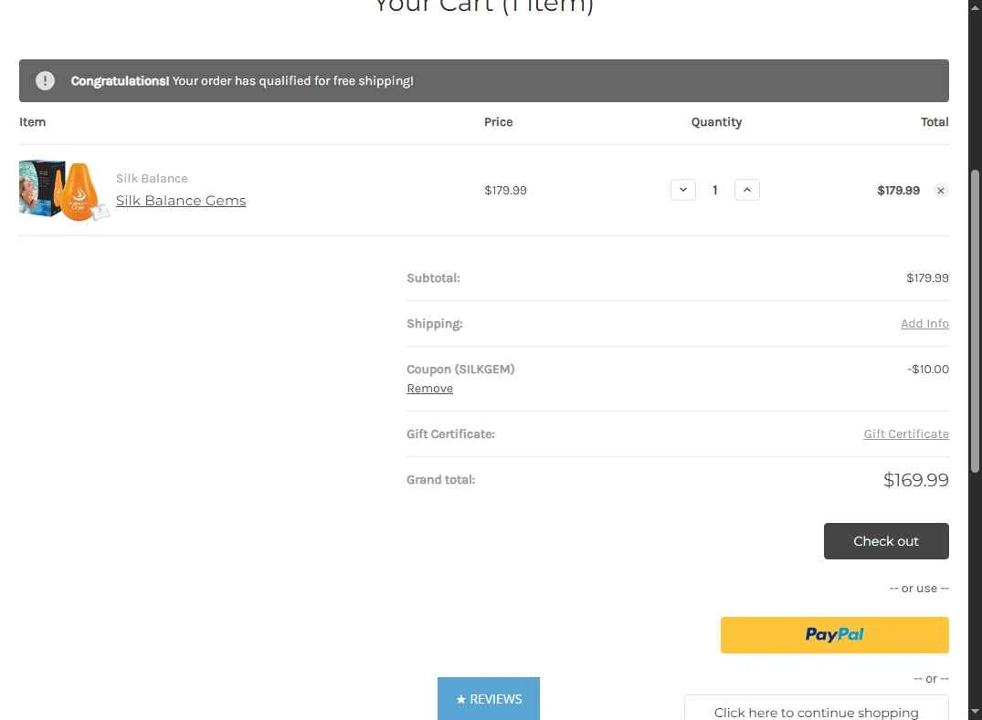This screenshot has height=720, width=982.
Task: Select the Quantity column header
Action: (716, 122)
